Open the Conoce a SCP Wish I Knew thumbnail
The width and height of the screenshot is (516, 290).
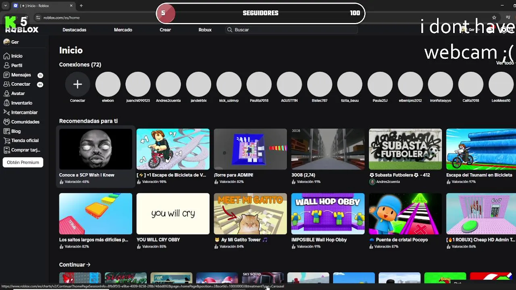point(96,149)
